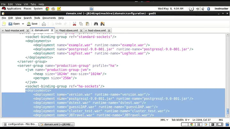Open the XML language dropdown in status bar

pos(164,120)
